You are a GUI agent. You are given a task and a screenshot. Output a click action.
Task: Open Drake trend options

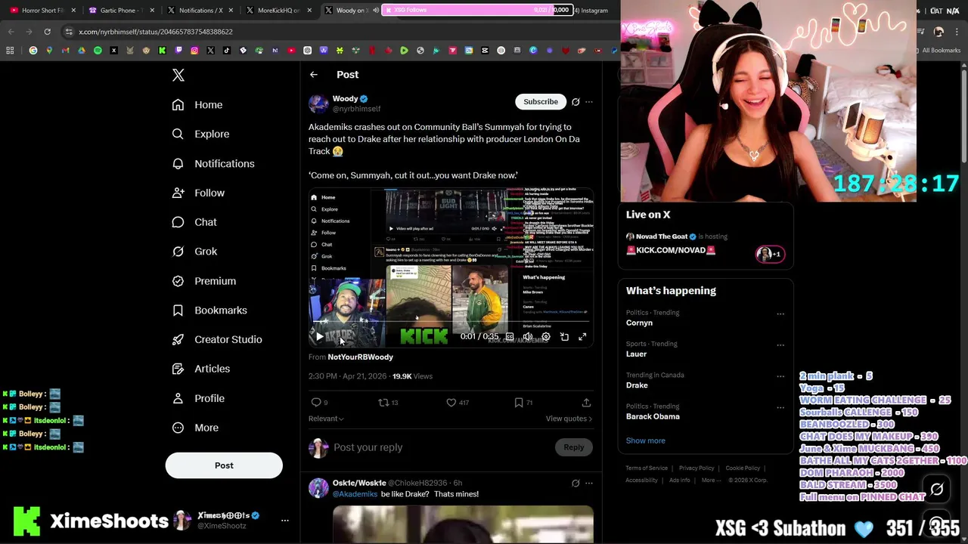pos(780,376)
